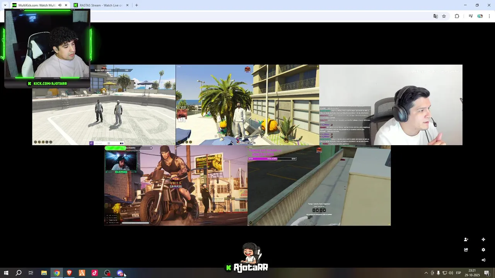The image size is (495, 278).
Task: Select the webcam stream of man with headset
Action: 391,105
